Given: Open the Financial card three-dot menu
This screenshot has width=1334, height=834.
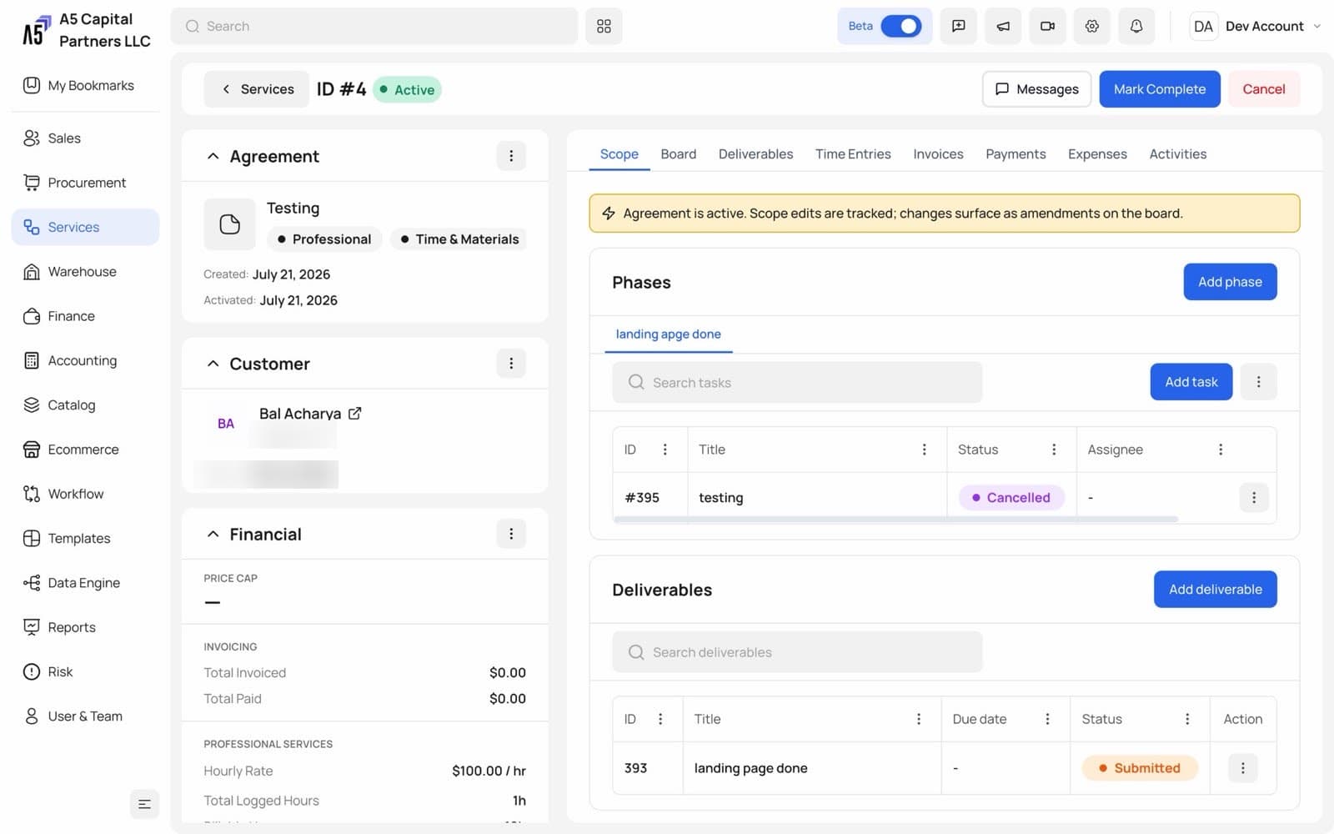Looking at the screenshot, I should tap(511, 534).
